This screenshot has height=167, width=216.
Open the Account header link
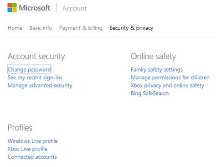[75, 8]
